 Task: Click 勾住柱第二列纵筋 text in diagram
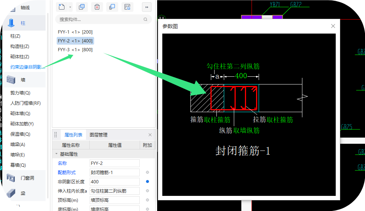[233, 66]
